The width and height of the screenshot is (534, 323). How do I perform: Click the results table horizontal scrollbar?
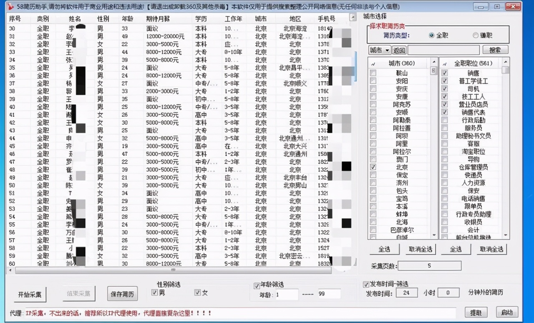173,270
